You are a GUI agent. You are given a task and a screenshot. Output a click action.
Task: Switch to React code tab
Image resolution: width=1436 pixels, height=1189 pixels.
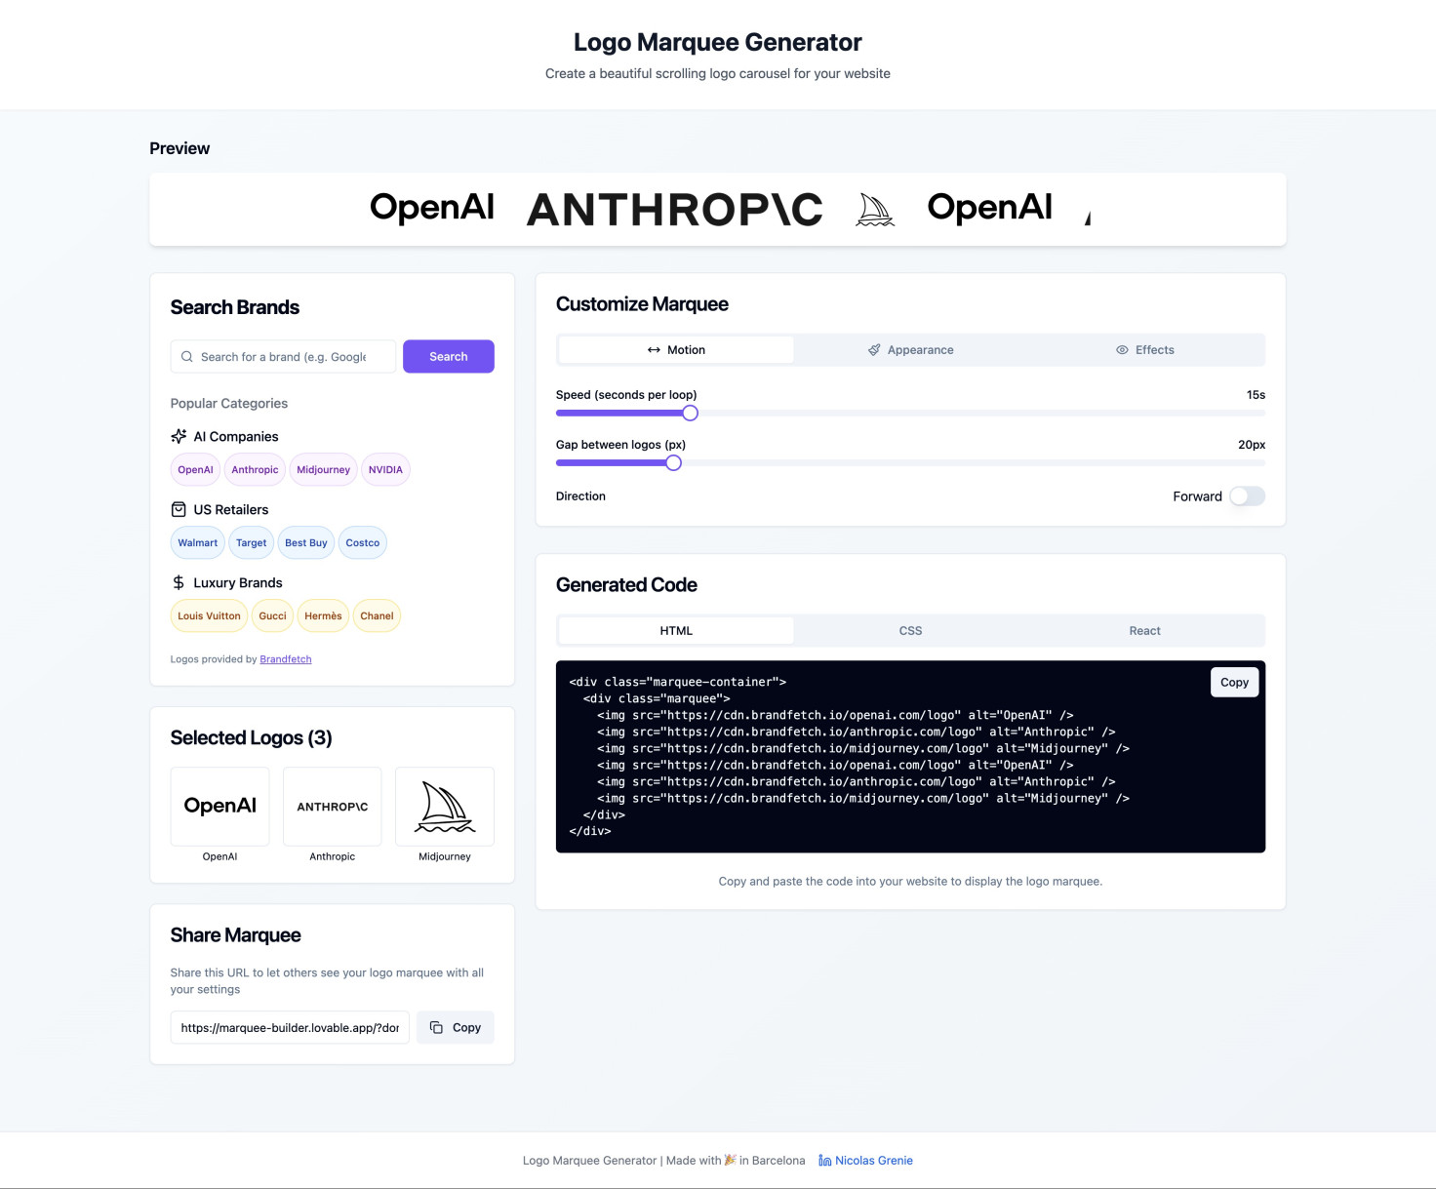pos(1144,631)
